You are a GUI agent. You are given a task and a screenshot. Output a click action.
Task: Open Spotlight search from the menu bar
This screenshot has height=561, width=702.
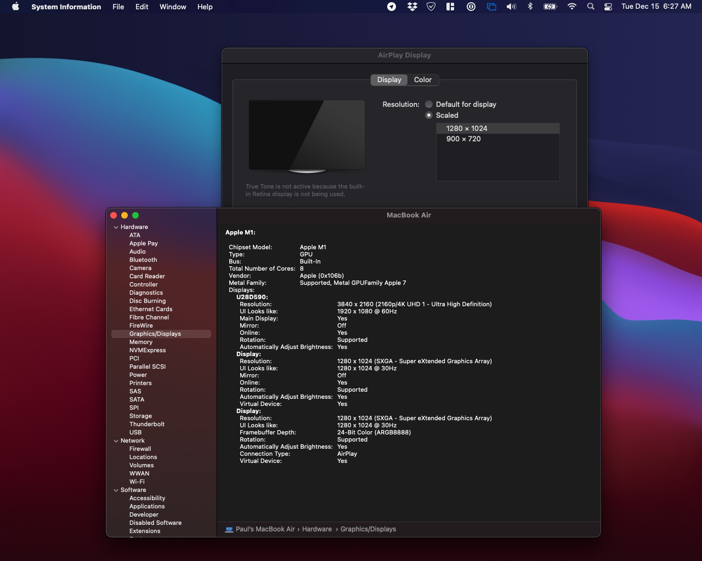(590, 7)
